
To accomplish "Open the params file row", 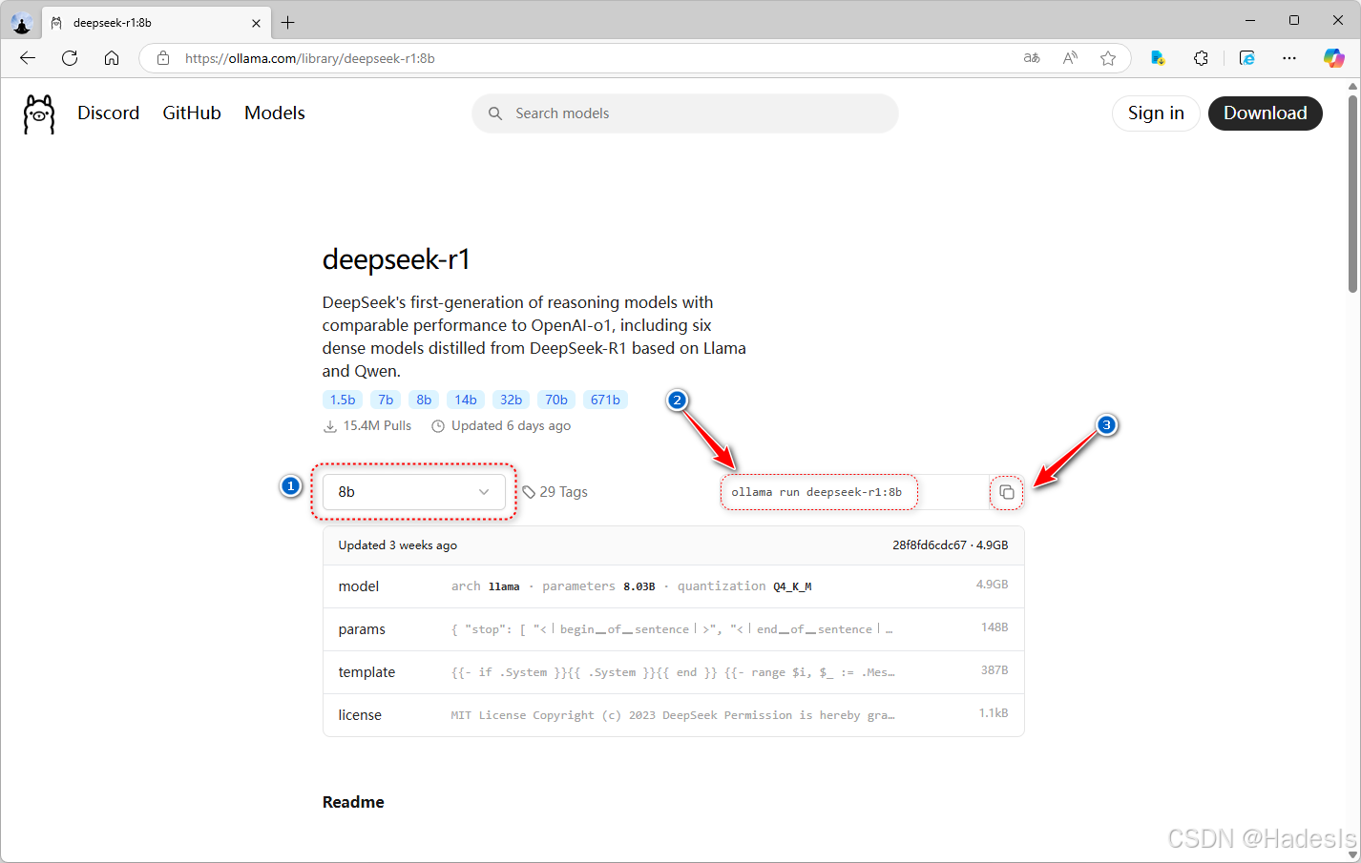I will (x=674, y=629).
